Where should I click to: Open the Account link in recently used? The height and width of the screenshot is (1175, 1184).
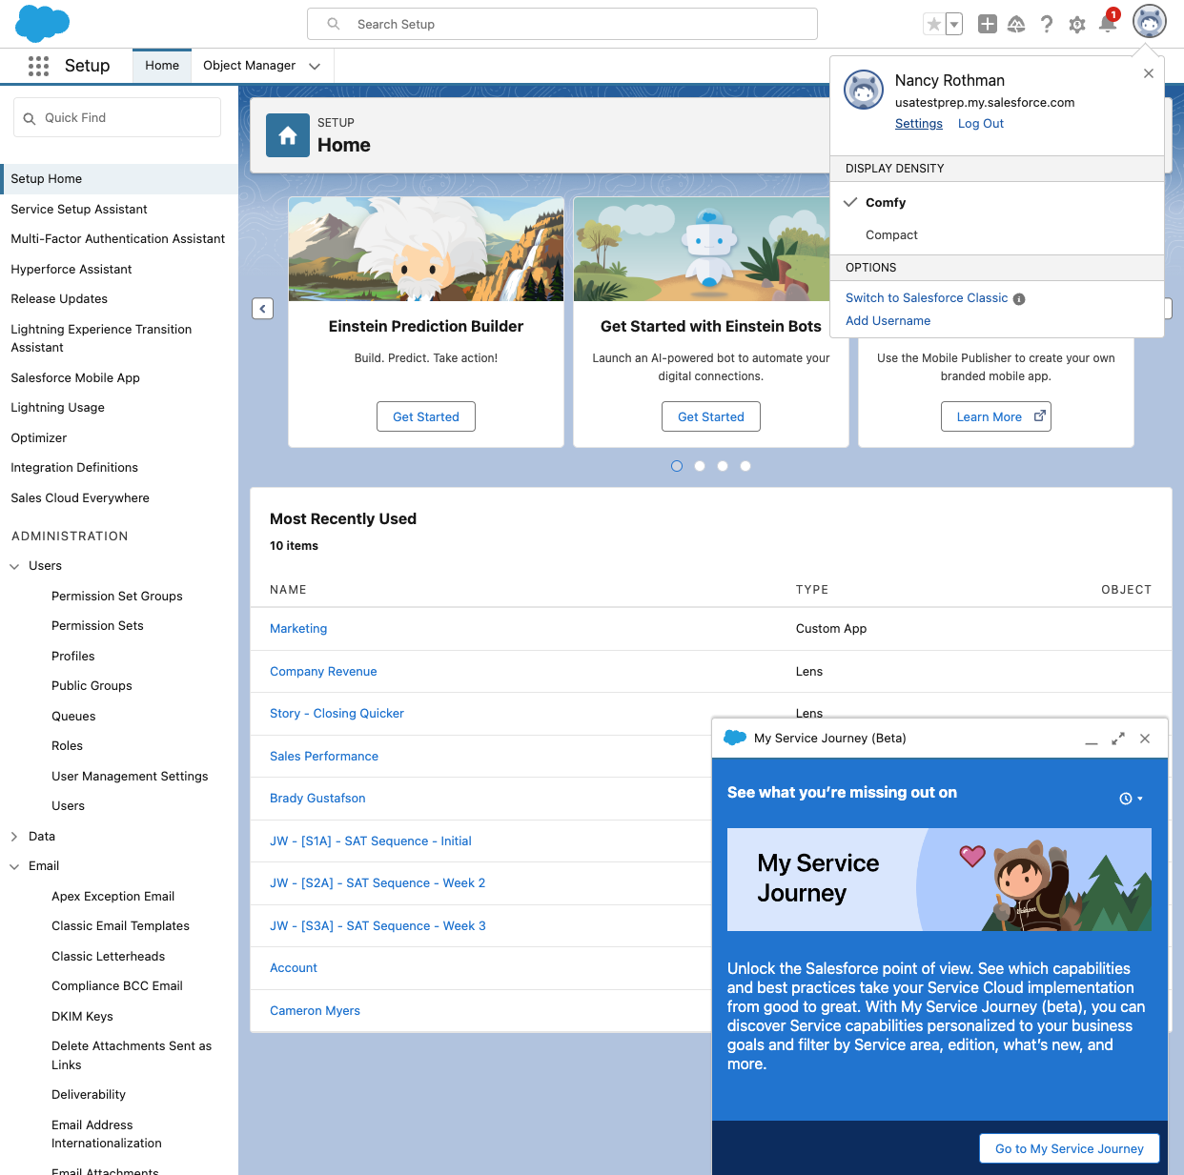tap(294, 968)
